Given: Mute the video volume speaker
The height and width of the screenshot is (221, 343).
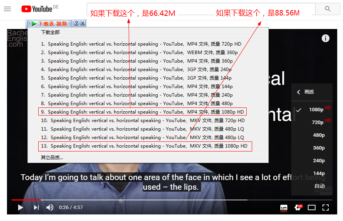Looking at the screenshot, I should (49, 207).
